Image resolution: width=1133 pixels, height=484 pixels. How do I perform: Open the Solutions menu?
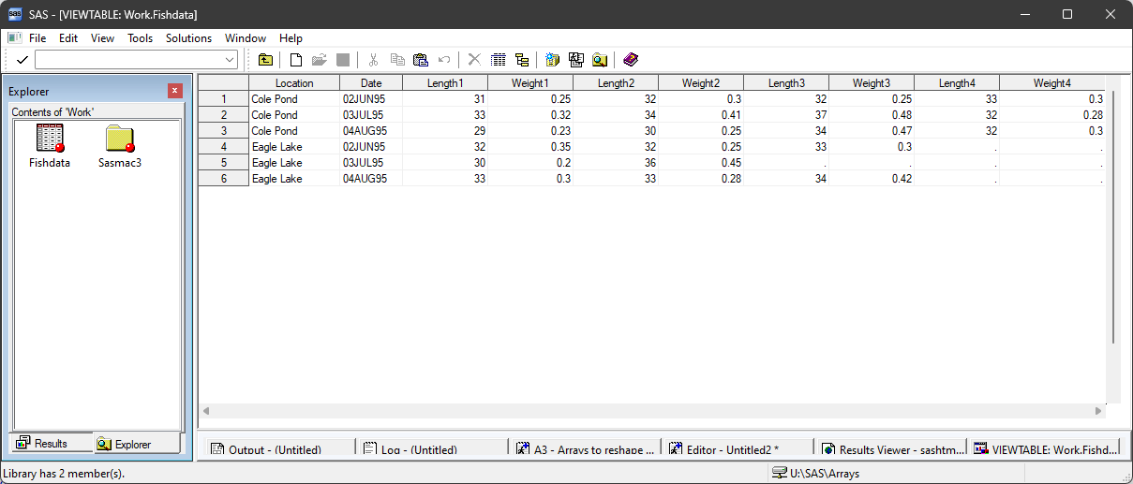point(188,38)
